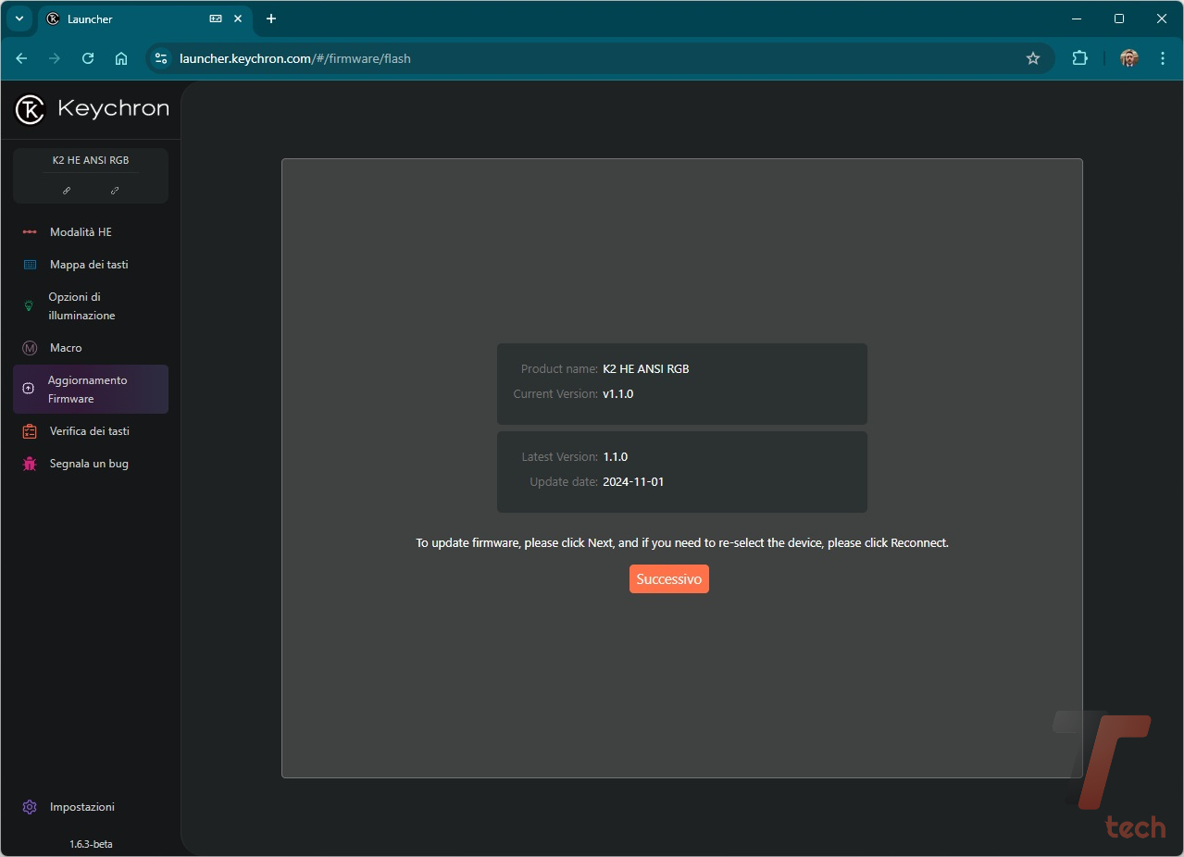View site information icon in address bar

click(x=161, y=58)
